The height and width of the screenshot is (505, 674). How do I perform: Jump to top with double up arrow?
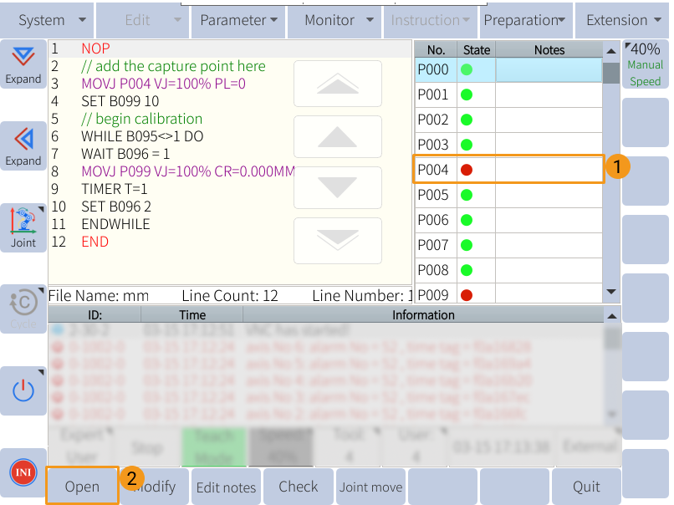[x=337, y=84]
